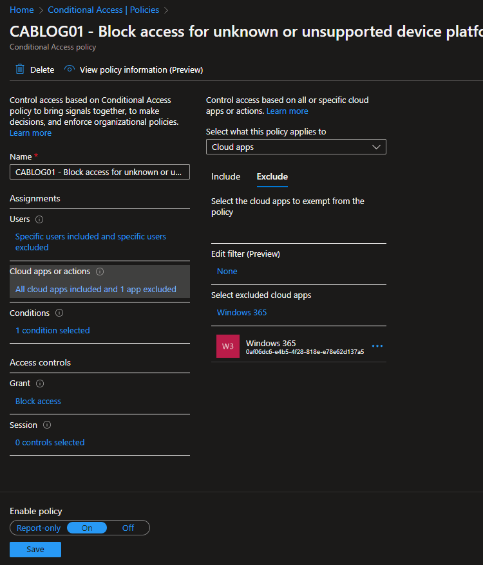
Task: Click the policy Name input field
Action: pos(100,172)
